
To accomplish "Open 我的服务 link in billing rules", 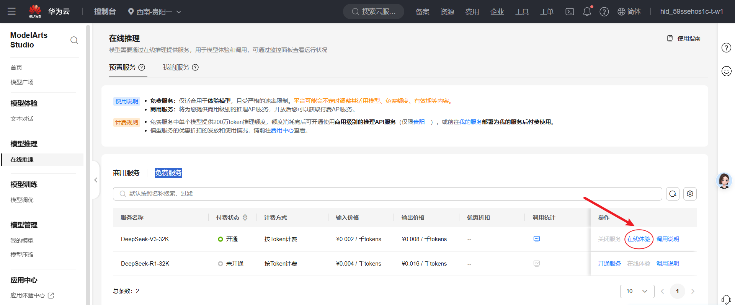I will (x=470, y=122).
